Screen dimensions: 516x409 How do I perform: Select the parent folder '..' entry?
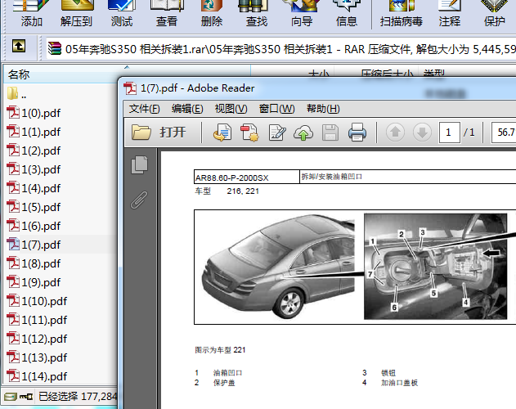click(x=17, y=94)
